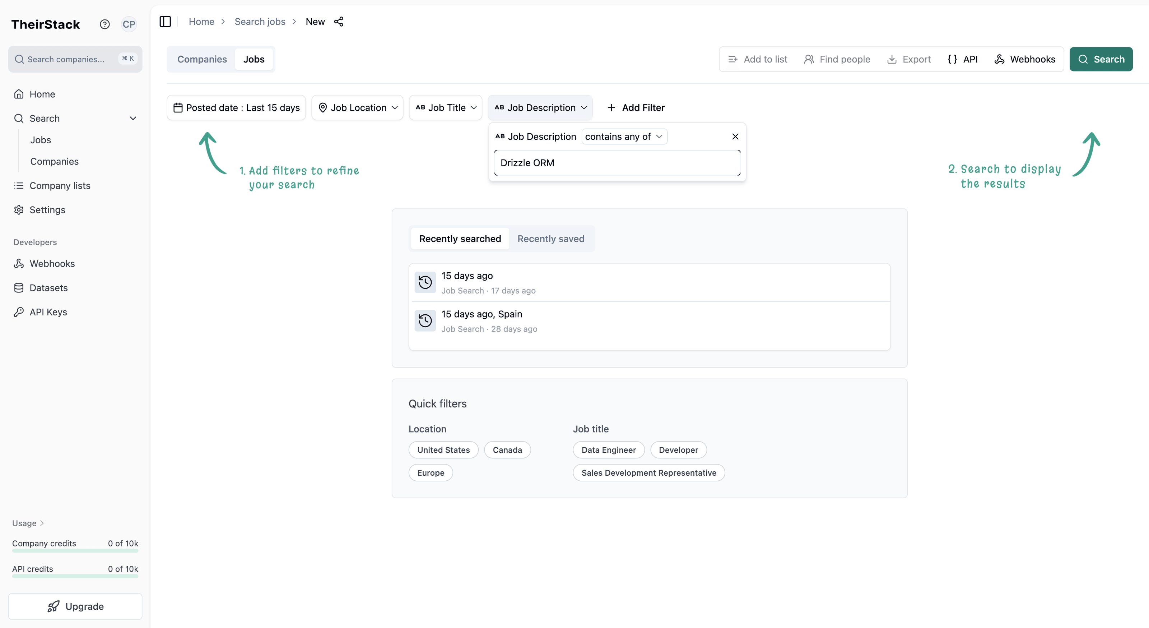Toggle the Developer job title quick filter

point(678,449)
